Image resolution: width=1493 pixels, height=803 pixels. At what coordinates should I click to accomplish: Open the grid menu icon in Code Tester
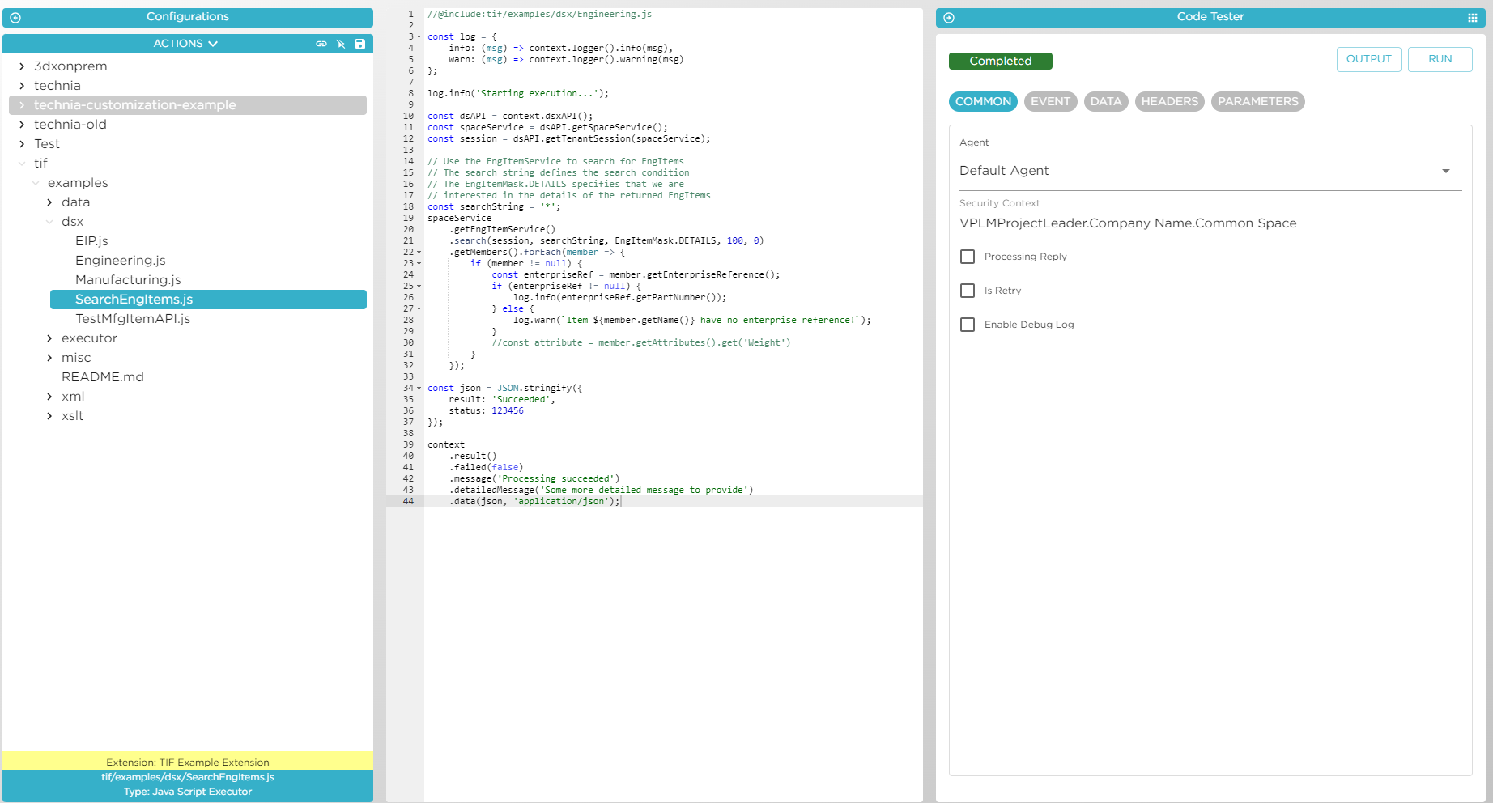tap(1473, 16)
